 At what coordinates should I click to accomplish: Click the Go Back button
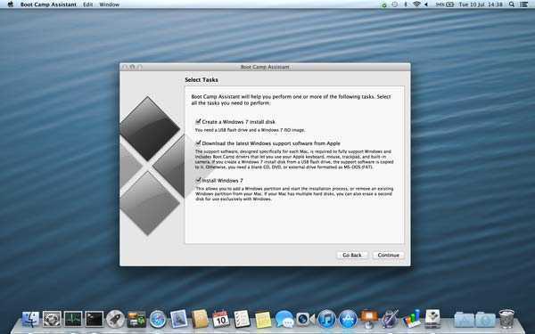(352, 255)
